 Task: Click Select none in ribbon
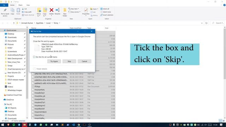point(106,12)
